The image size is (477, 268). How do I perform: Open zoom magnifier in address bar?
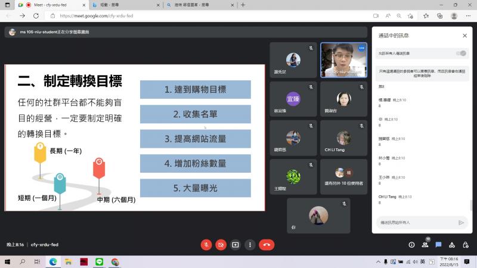tap(399, 16)
